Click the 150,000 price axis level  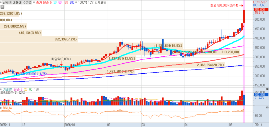click(x=260, y=85)
